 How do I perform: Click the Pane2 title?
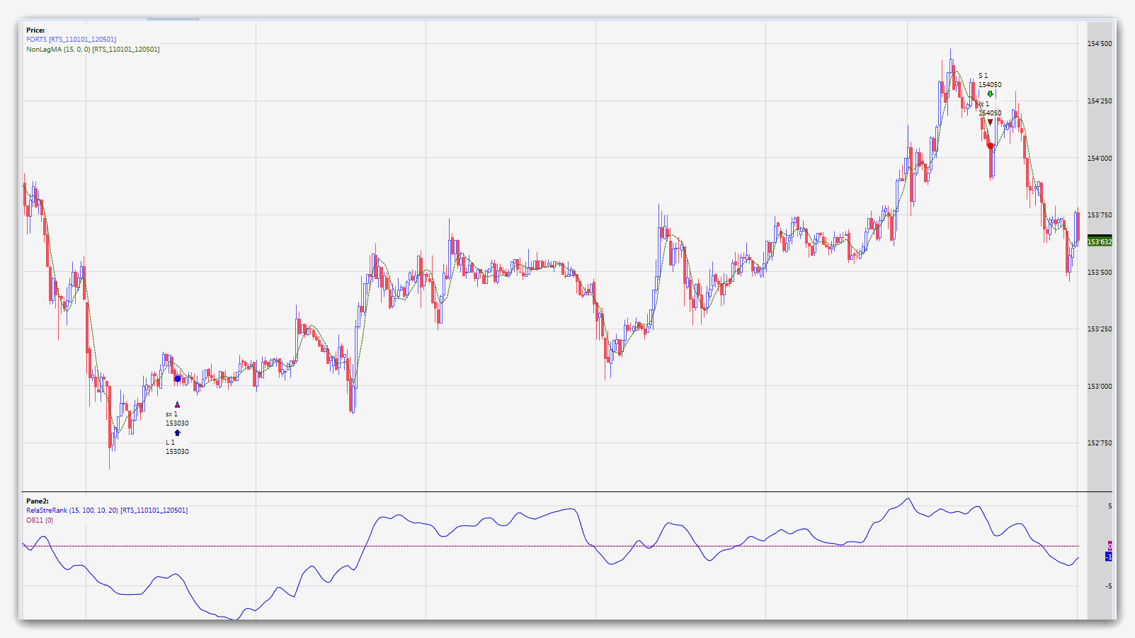pos(38,501)
